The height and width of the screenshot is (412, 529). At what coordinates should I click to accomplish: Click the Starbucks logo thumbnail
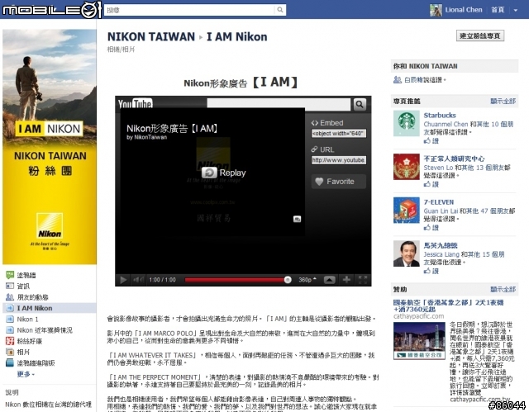(407, 123)
